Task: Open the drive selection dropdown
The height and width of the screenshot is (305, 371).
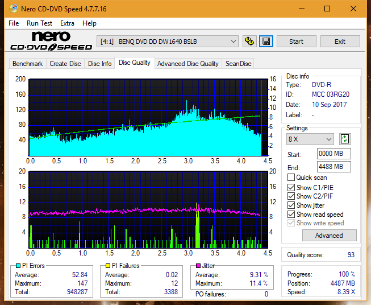Action: pyautogui.click(x=168, y=42)
